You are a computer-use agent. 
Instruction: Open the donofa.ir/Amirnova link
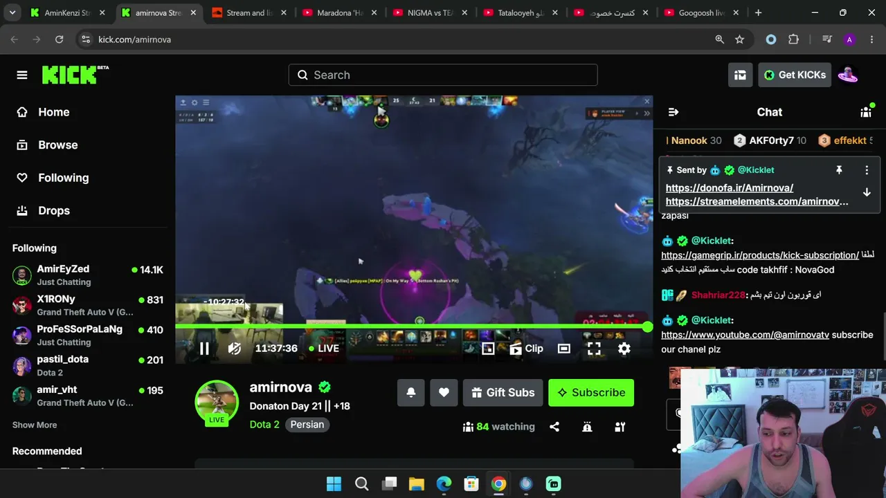pos(730,188)
